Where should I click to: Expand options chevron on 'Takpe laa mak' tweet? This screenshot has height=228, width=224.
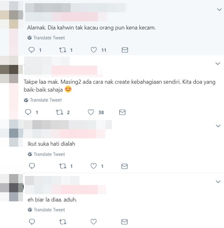point(218,64)
